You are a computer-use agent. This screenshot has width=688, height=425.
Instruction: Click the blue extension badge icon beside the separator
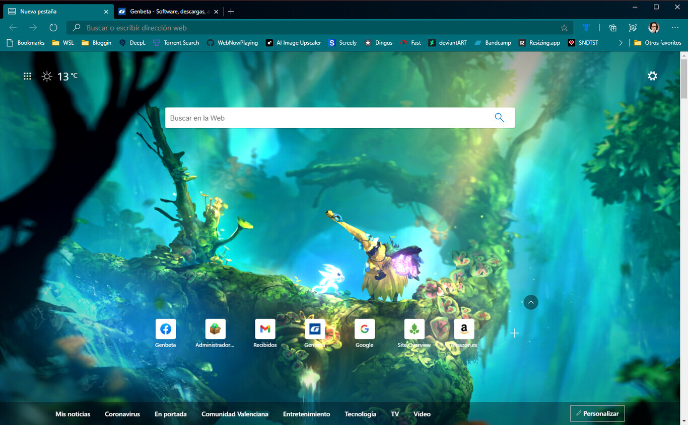586,28
